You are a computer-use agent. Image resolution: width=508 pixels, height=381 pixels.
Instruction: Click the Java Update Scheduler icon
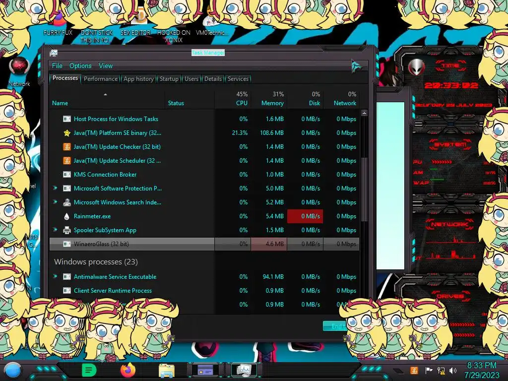click(x=67, y=161)
